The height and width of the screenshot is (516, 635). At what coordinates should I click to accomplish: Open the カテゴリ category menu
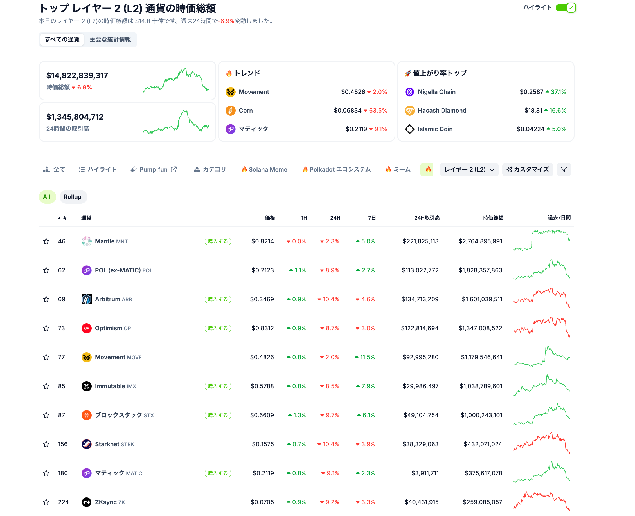[x=210, y=169]
